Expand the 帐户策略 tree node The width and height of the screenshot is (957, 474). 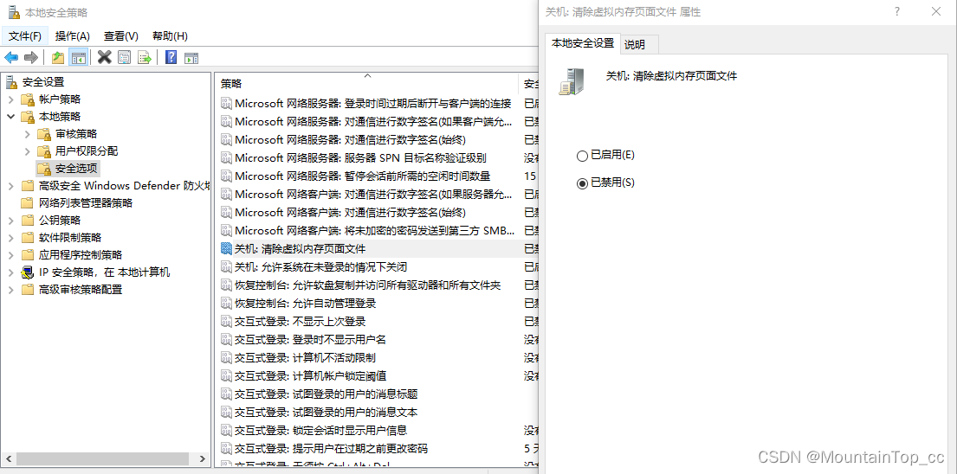tap(11, 99)
